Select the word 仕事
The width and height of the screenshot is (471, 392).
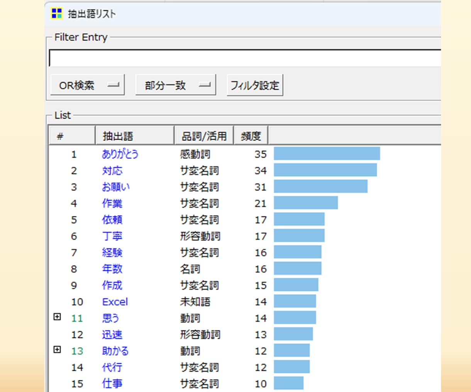112,384
